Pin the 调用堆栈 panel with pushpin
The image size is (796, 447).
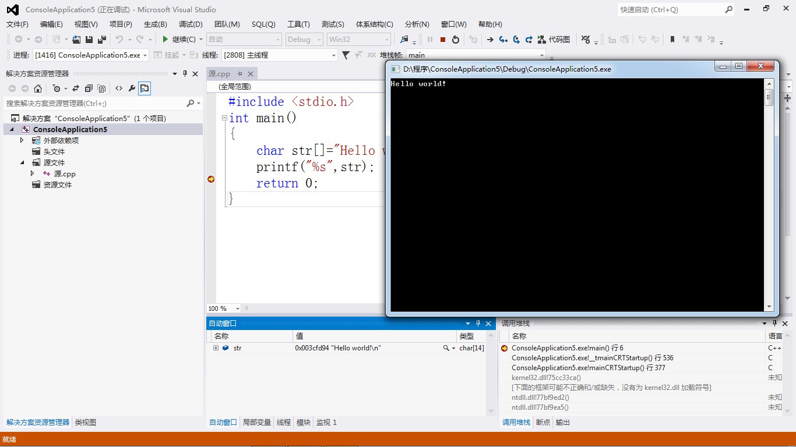(775, 324)
